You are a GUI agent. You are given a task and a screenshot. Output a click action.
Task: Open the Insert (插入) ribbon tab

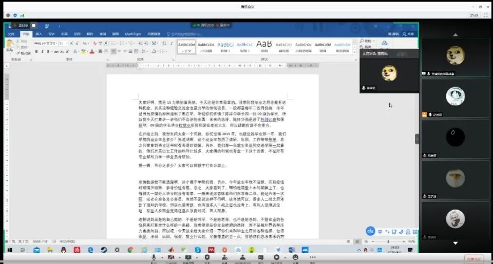[39, 34]
